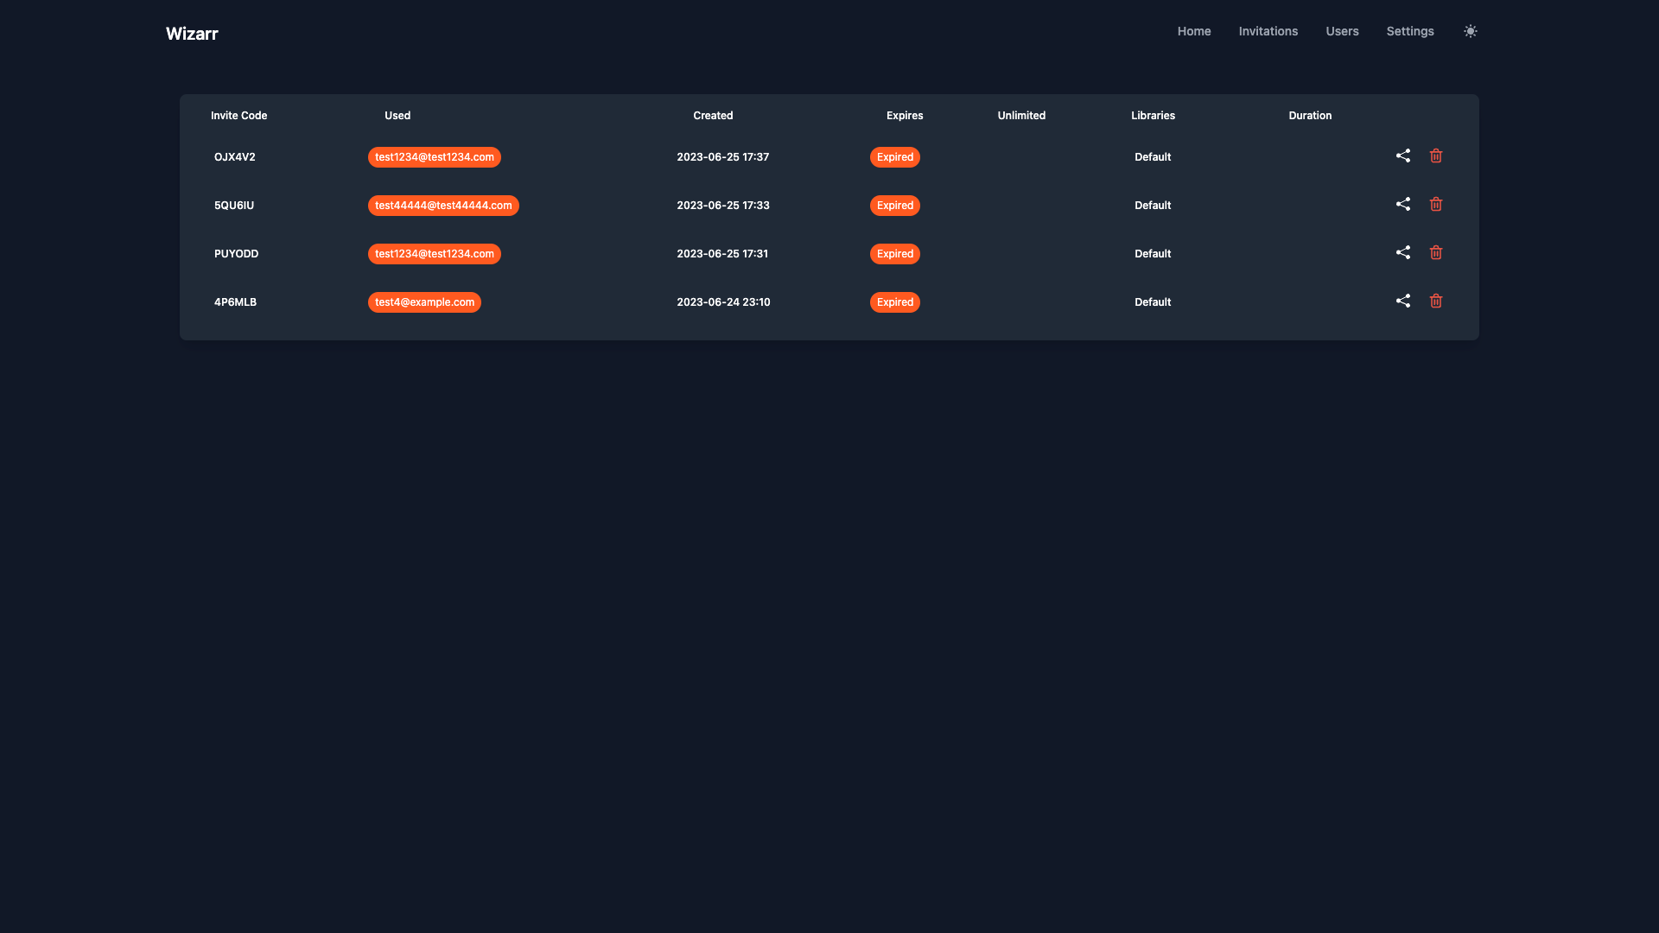This screenshot has width=1659, height=933.
Task: Delete invite code OJX4V2
Action: point(1436,155)
